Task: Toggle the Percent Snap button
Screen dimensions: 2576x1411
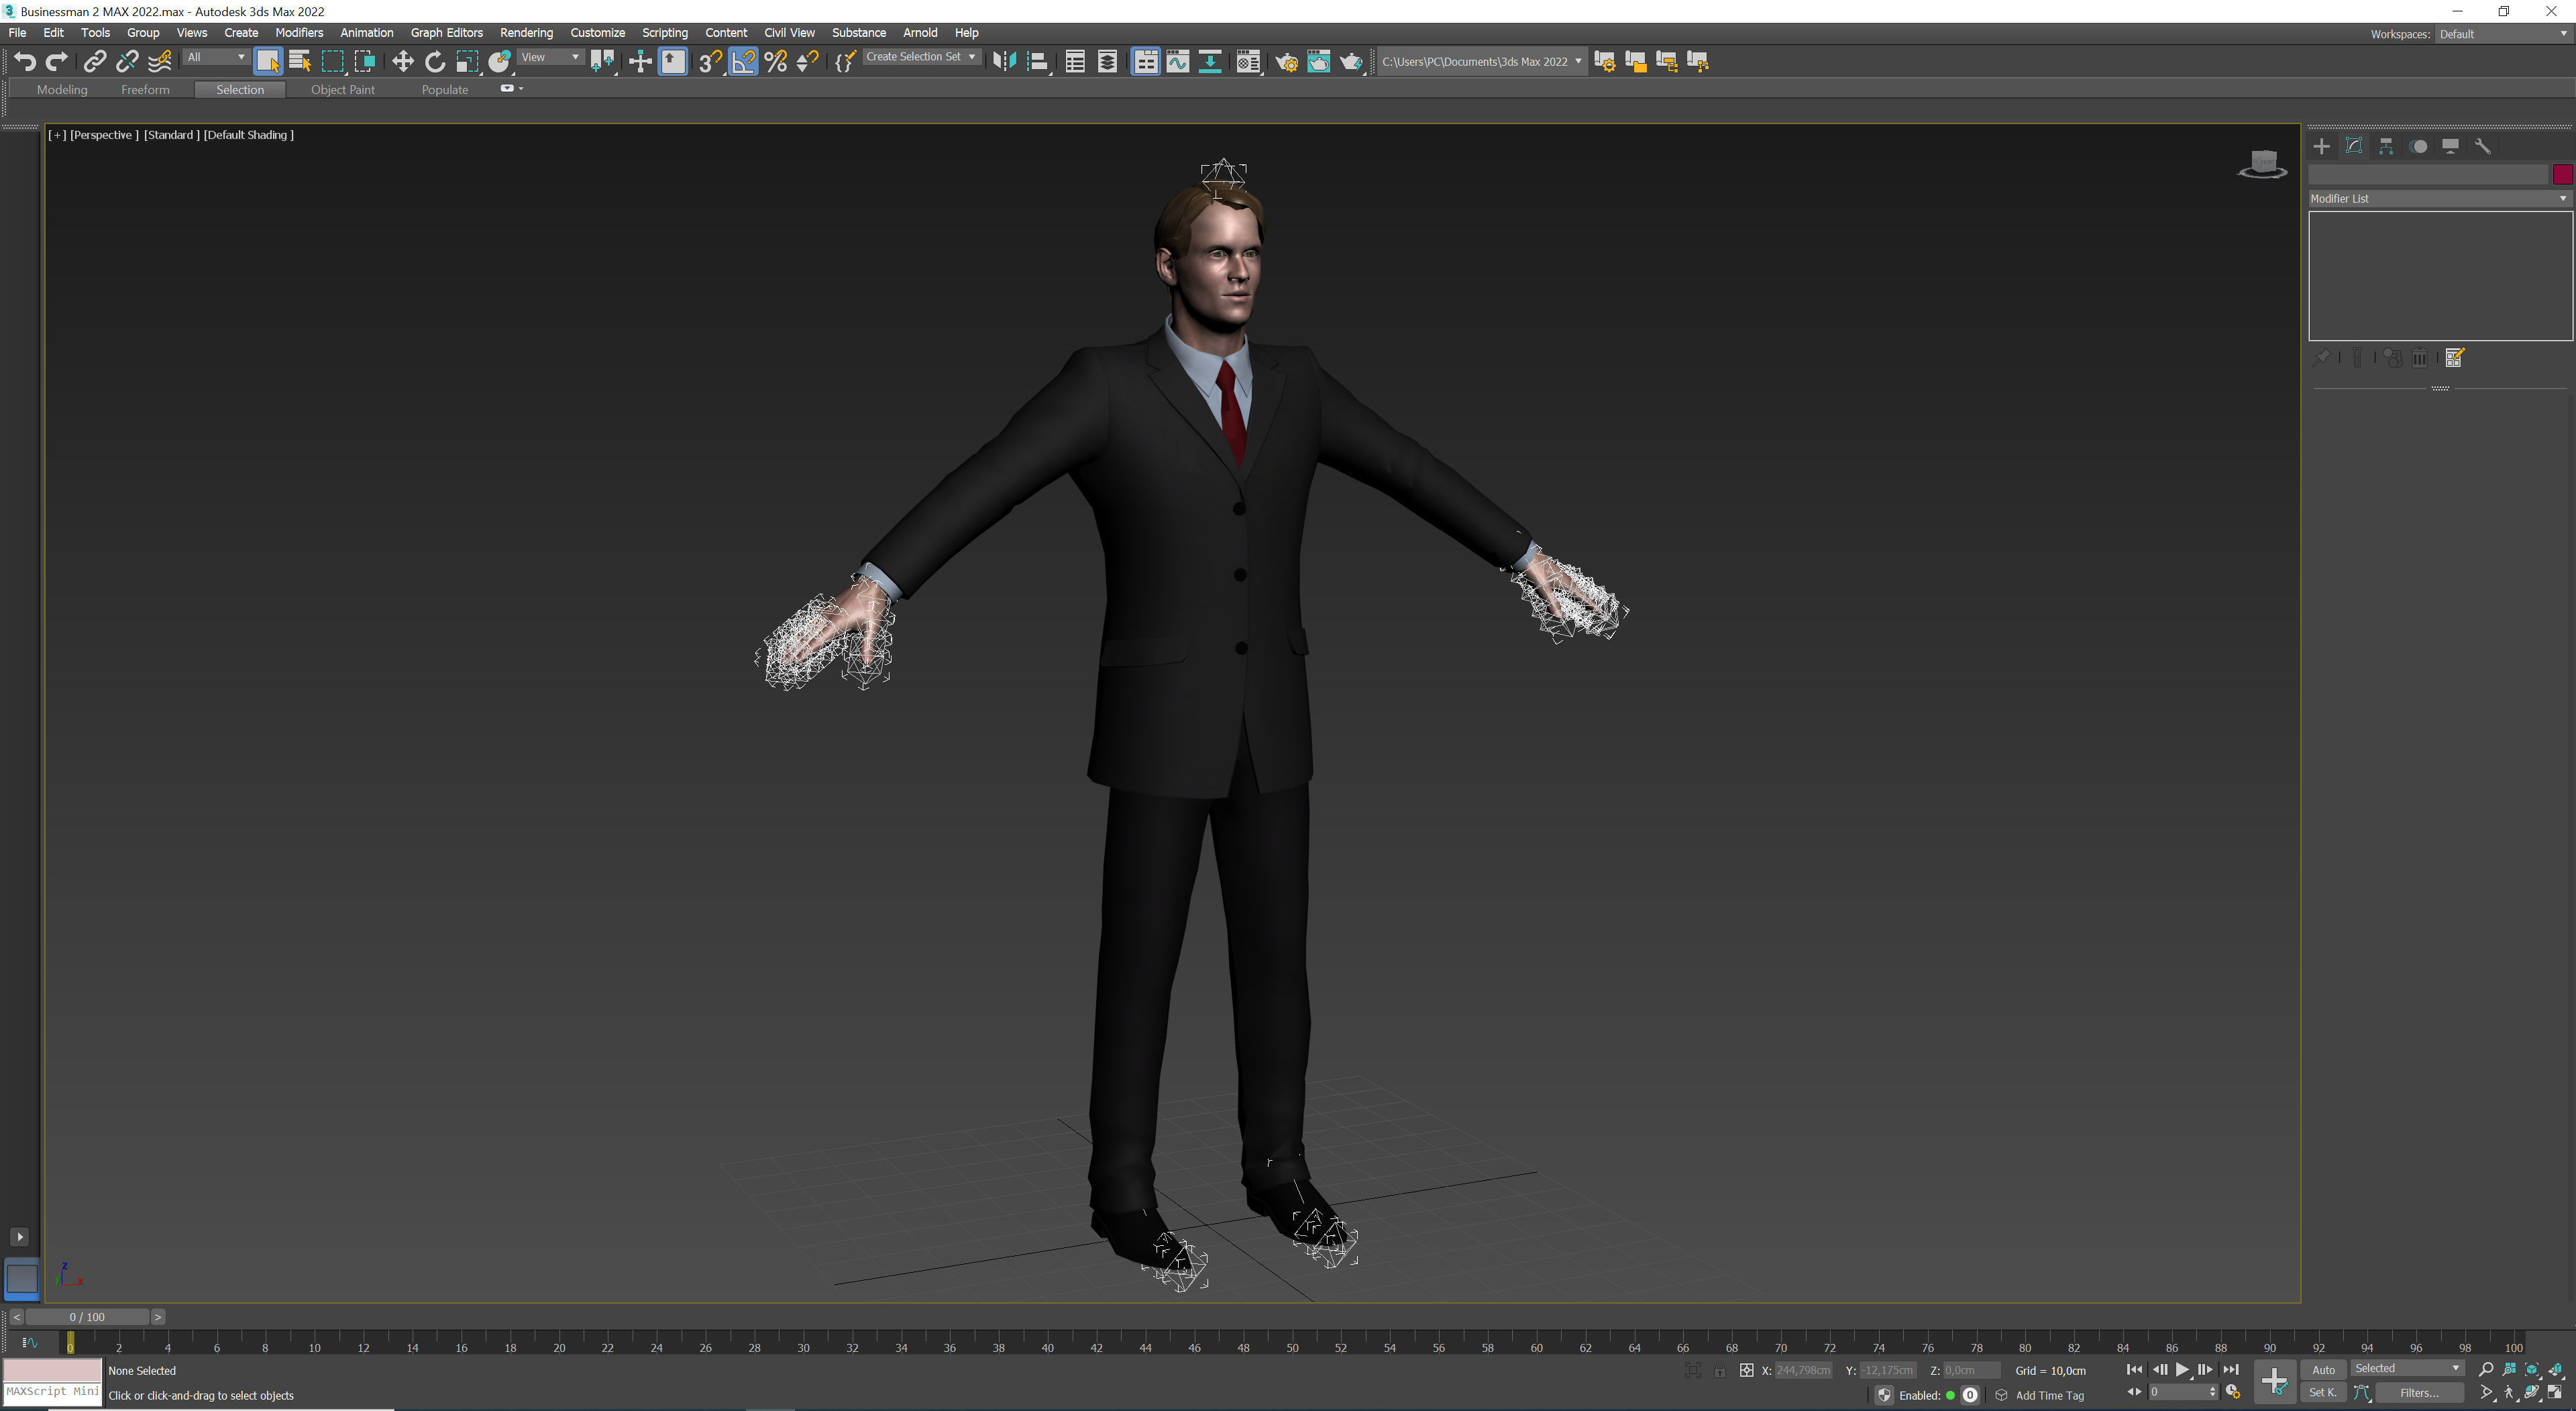Action: [x=776, y=62]
